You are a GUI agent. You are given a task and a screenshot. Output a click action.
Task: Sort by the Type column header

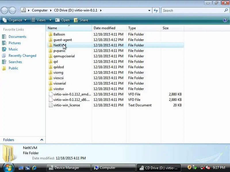(143, 28)
